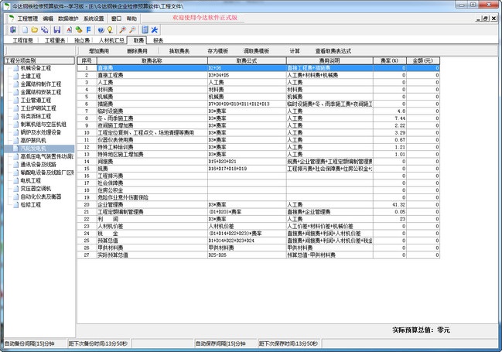Click the 工程分项类别 panel header

(39, 60)
